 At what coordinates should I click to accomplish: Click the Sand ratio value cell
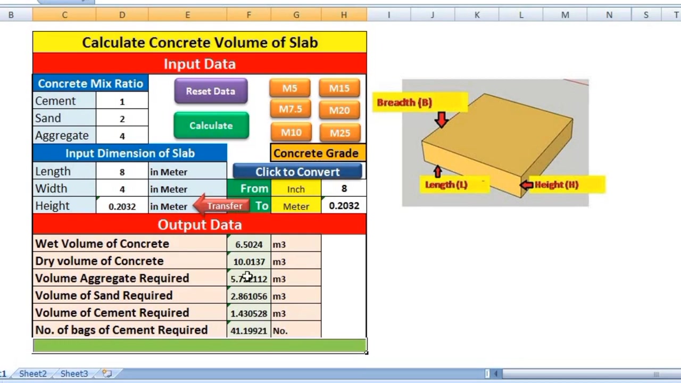click(122, 119)
